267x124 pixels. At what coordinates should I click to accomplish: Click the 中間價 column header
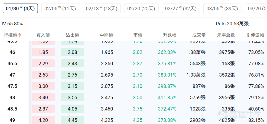[106, 35]
